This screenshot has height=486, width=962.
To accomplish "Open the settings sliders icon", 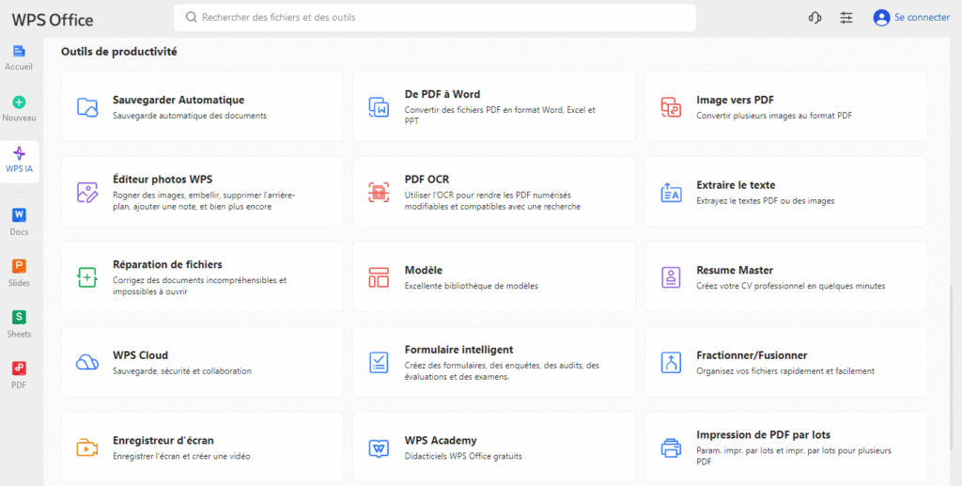I will (846, 18).
